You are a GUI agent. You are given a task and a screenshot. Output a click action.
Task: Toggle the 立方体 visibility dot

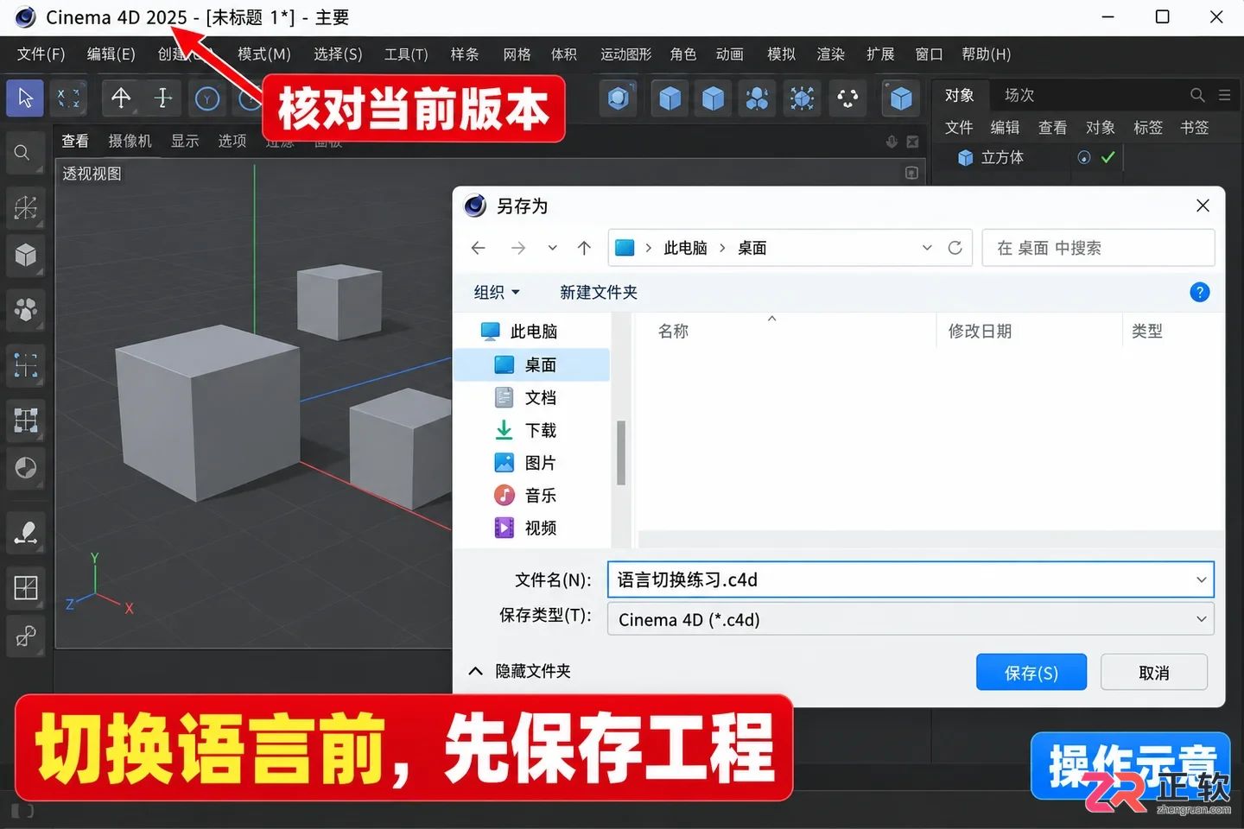(x=1084, y=157)
